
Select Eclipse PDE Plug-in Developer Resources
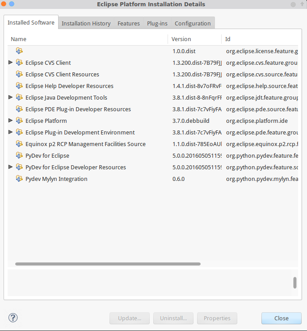tap(153, 109)
